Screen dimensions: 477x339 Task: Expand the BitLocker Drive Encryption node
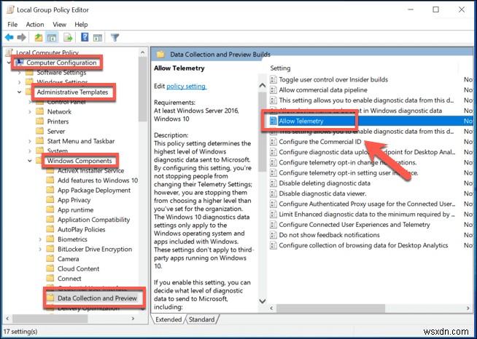click(x=40, y=250)
